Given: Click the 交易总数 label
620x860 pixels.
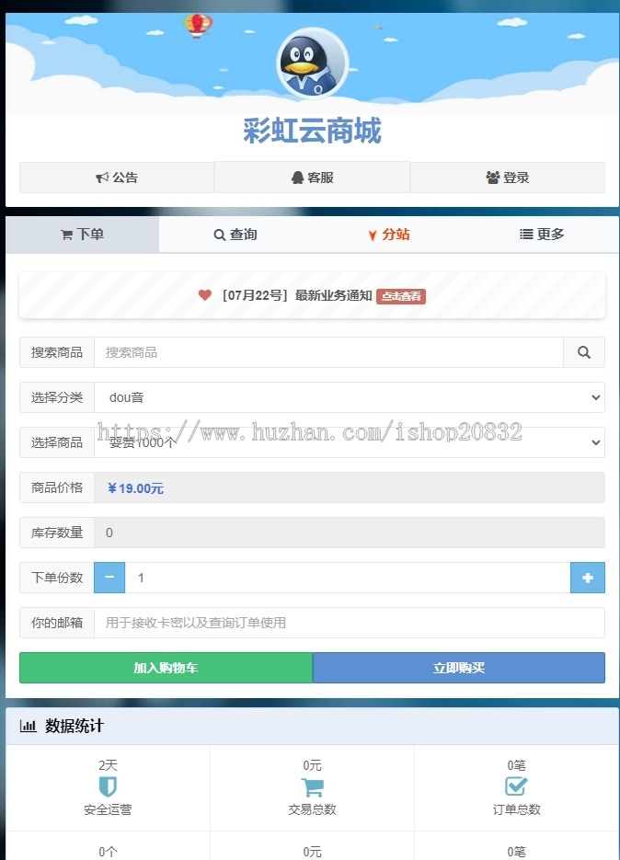Looking at the screenshot, I should [312, 809].
